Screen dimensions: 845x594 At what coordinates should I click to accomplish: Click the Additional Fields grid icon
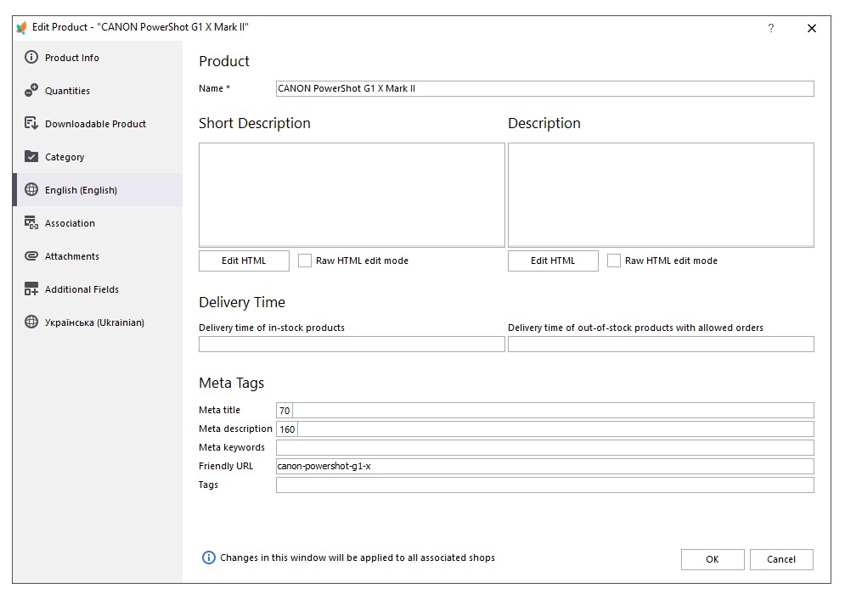pyautogui.click(x=31, y=289)
